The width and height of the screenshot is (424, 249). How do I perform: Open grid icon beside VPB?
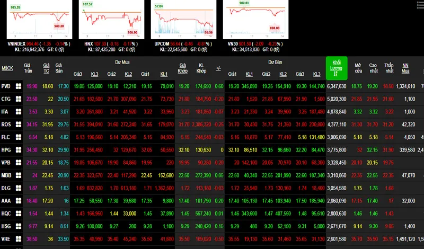click(x=19, y=163)
